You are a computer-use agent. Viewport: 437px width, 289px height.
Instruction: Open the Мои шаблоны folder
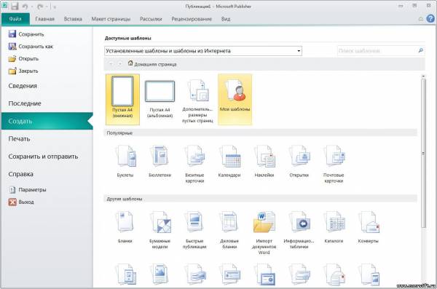click(x=235, y=99)
